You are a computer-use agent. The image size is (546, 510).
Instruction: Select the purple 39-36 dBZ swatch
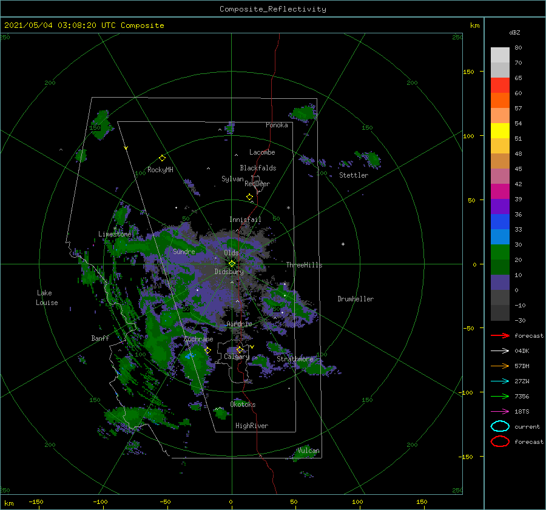[500, 206]
